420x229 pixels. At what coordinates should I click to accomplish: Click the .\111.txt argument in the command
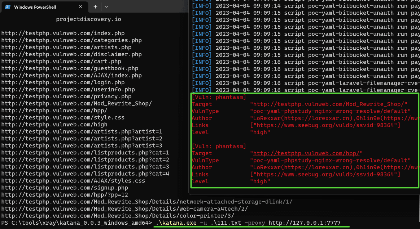[226, 223]
